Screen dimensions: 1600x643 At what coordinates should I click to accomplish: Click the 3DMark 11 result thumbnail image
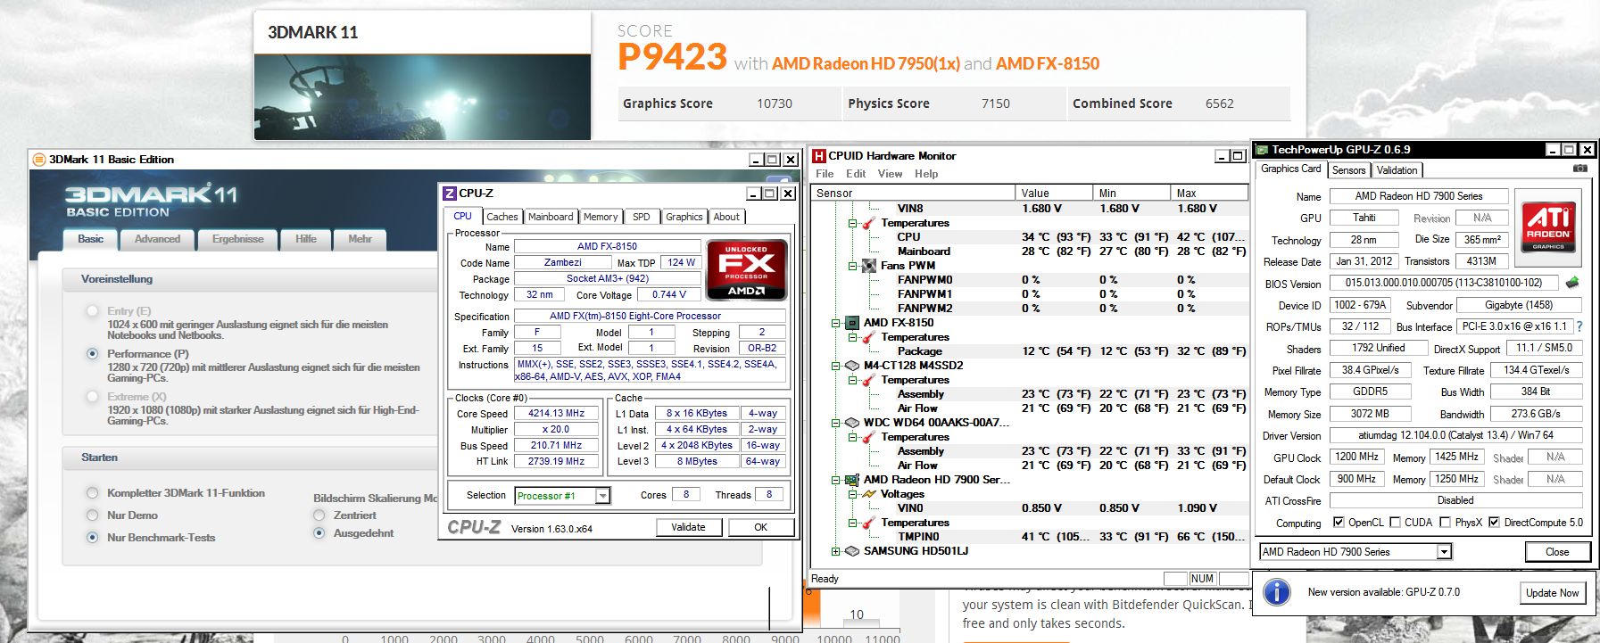[x=422, y=97]
